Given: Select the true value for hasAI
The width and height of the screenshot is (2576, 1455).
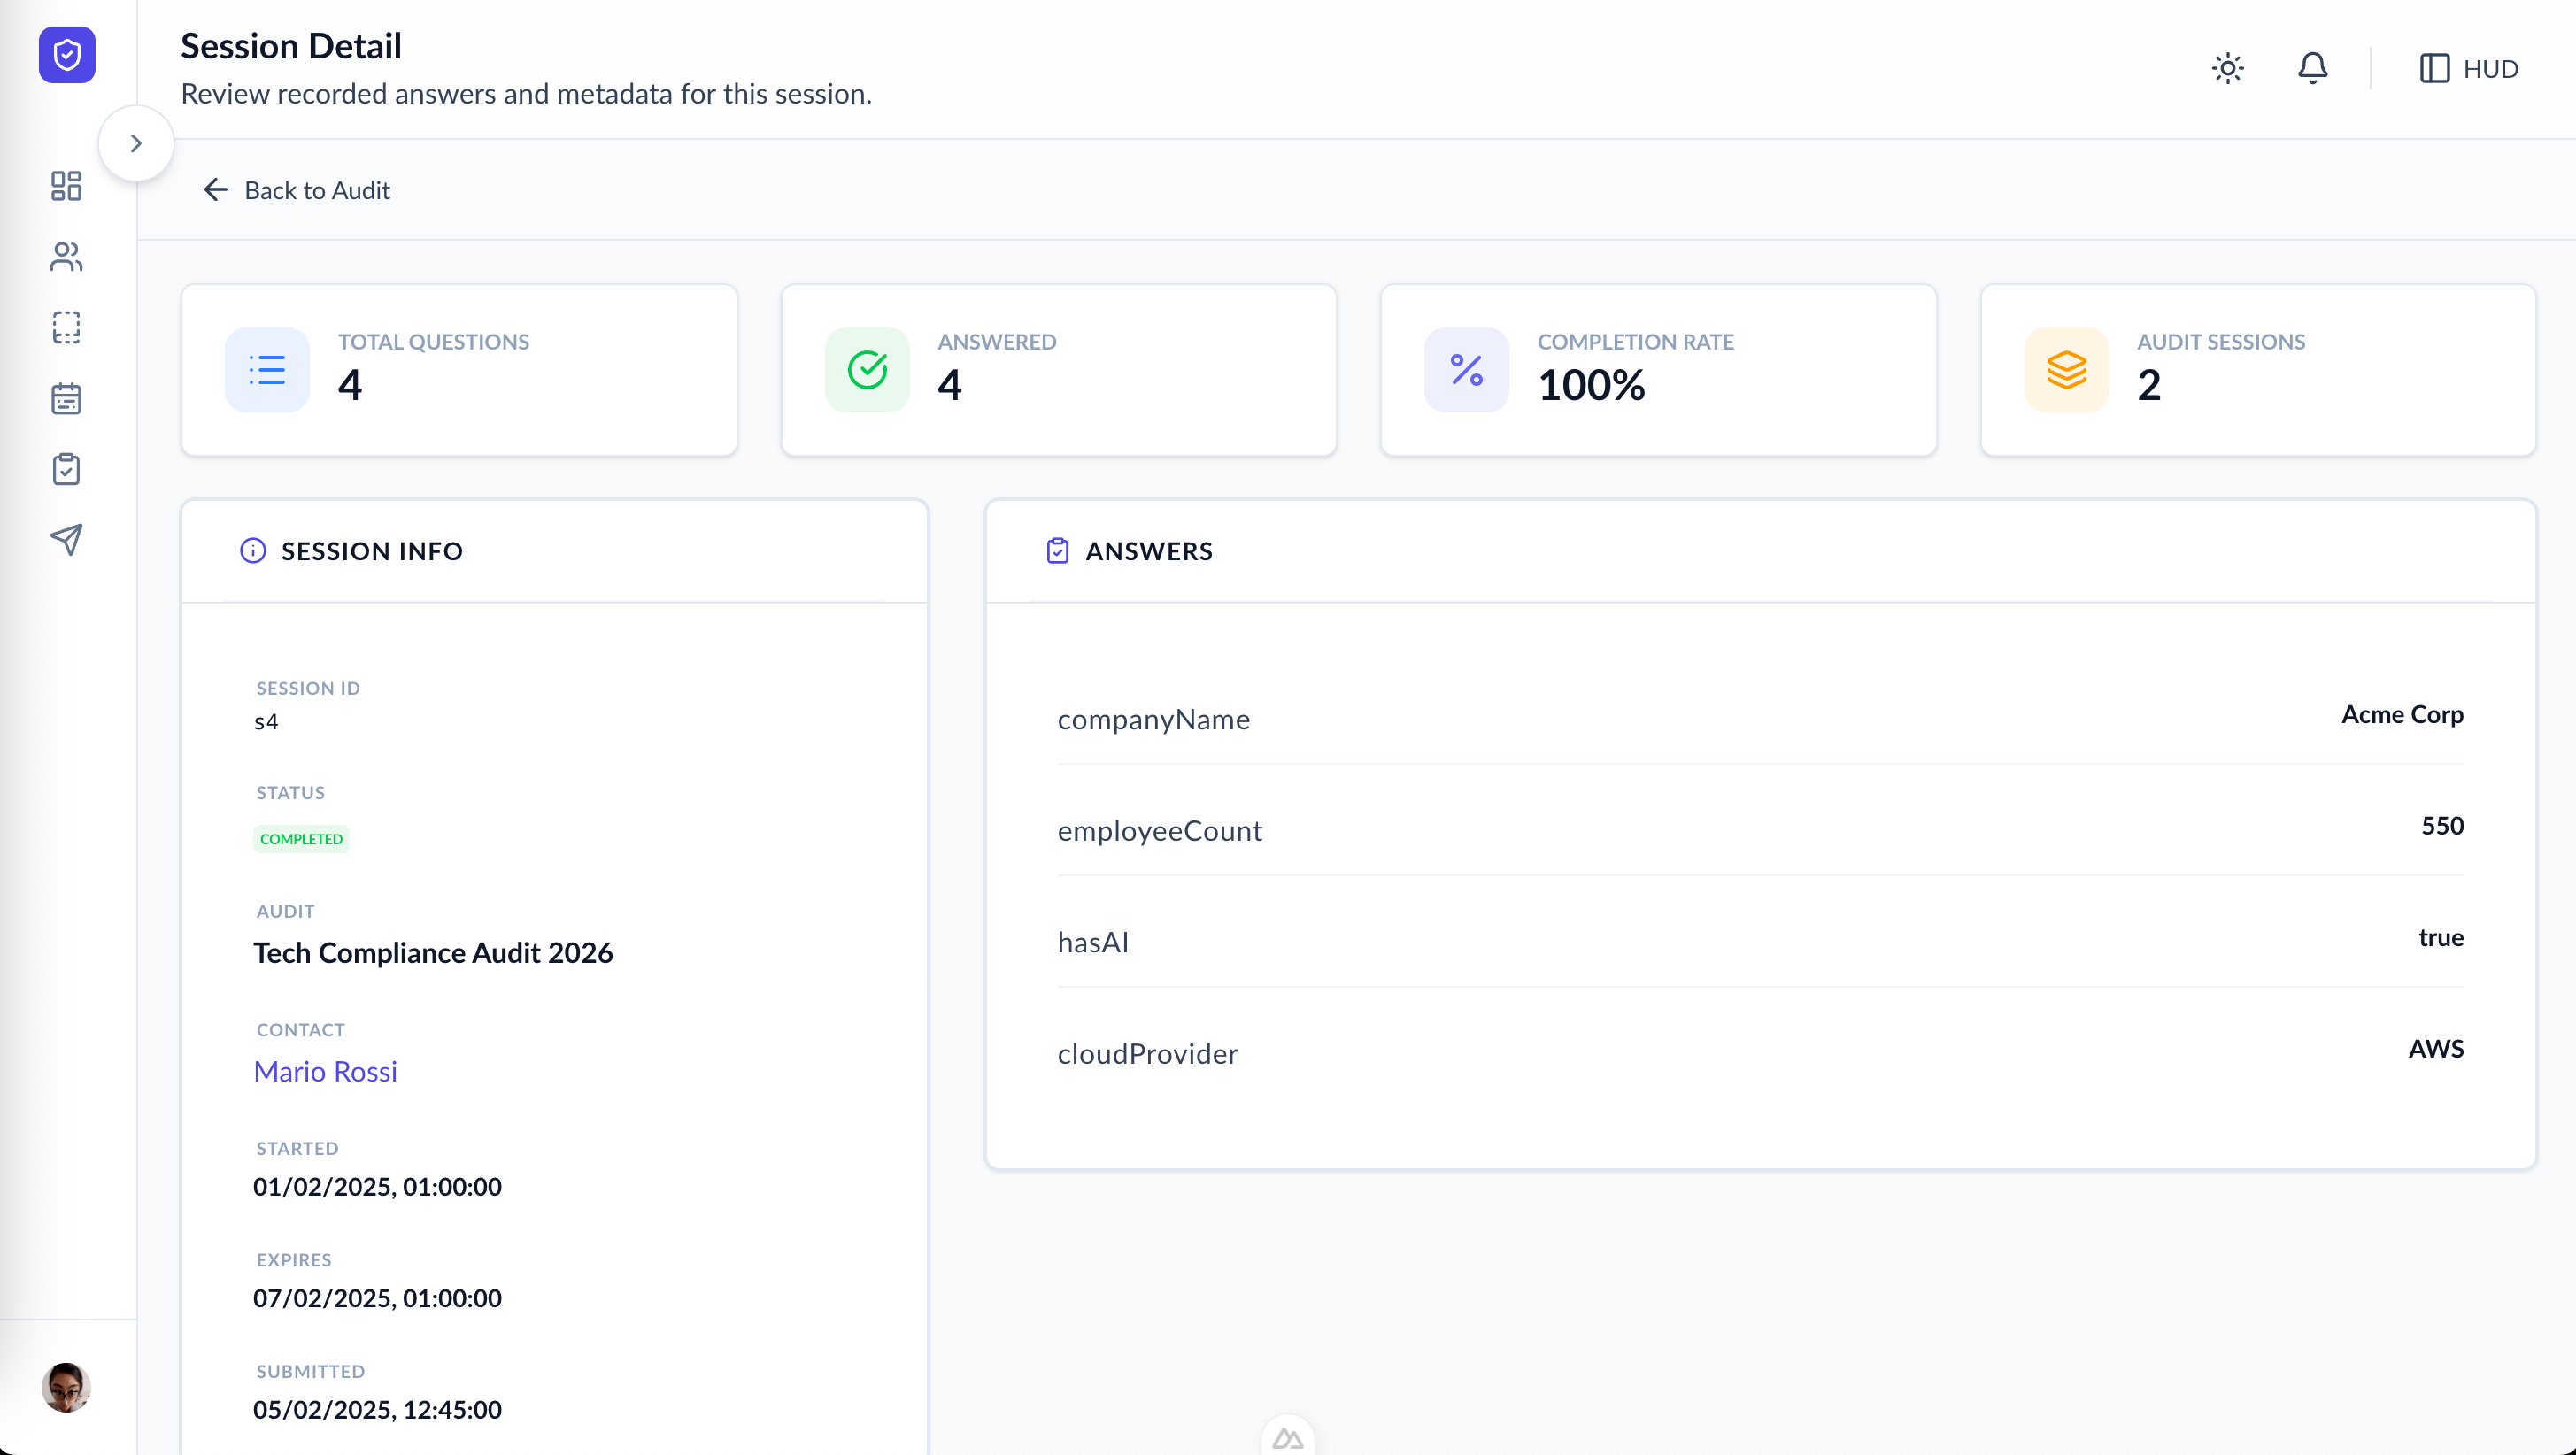Looking at the screenshot, I should 2441,937.
